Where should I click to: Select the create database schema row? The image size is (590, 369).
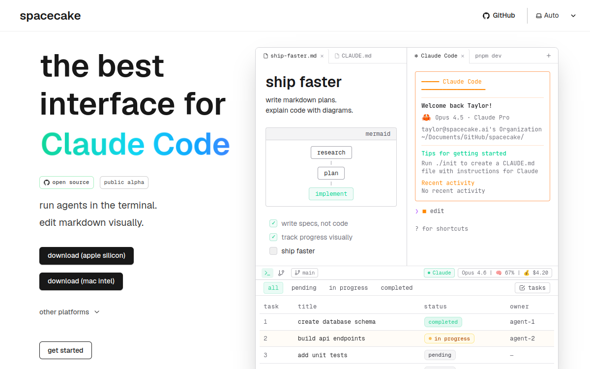407,322
